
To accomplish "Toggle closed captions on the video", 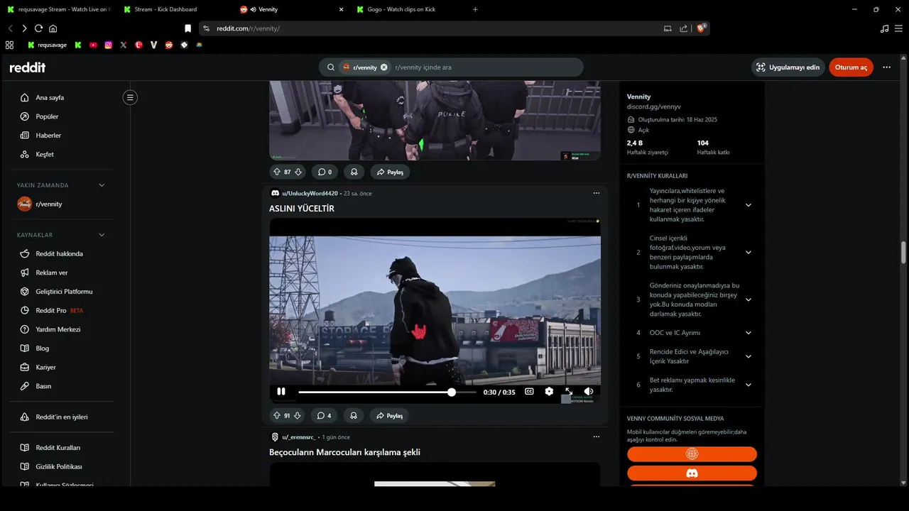I will coord(529,391).
